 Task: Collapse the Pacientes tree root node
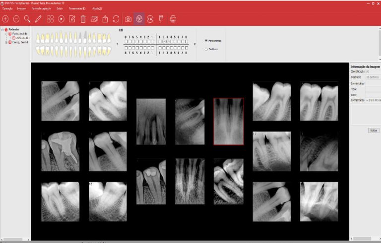click(2, 29)
